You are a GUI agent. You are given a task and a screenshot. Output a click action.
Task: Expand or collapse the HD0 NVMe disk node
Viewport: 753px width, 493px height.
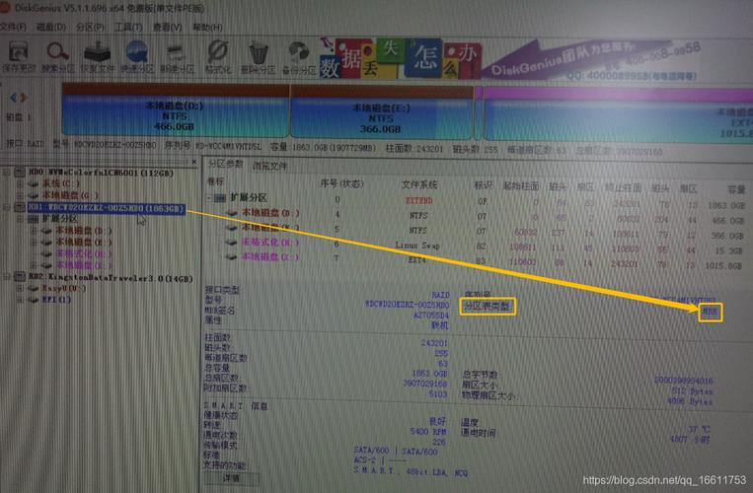(7, 173)
